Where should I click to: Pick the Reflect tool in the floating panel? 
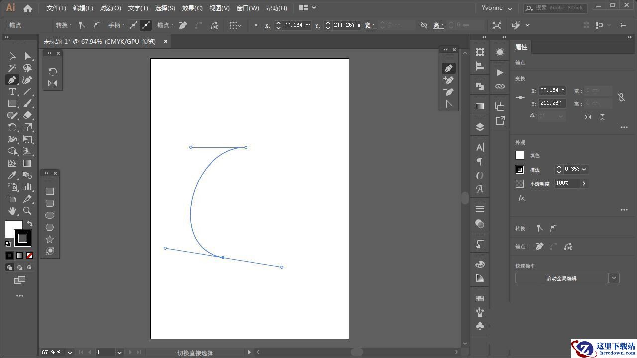[53, 83]
